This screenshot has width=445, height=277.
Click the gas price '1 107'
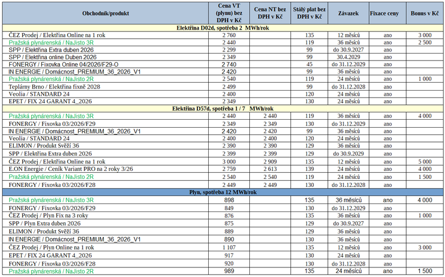click(229, 247)
